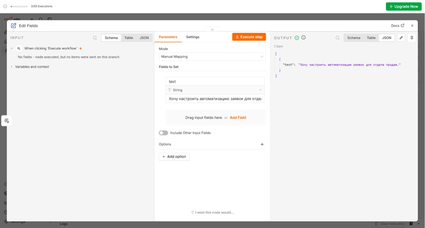Open the Docs link
Image resolution: width=425 pixels, height=228 pixels.
pyautogui.click(x=398, y=25)
